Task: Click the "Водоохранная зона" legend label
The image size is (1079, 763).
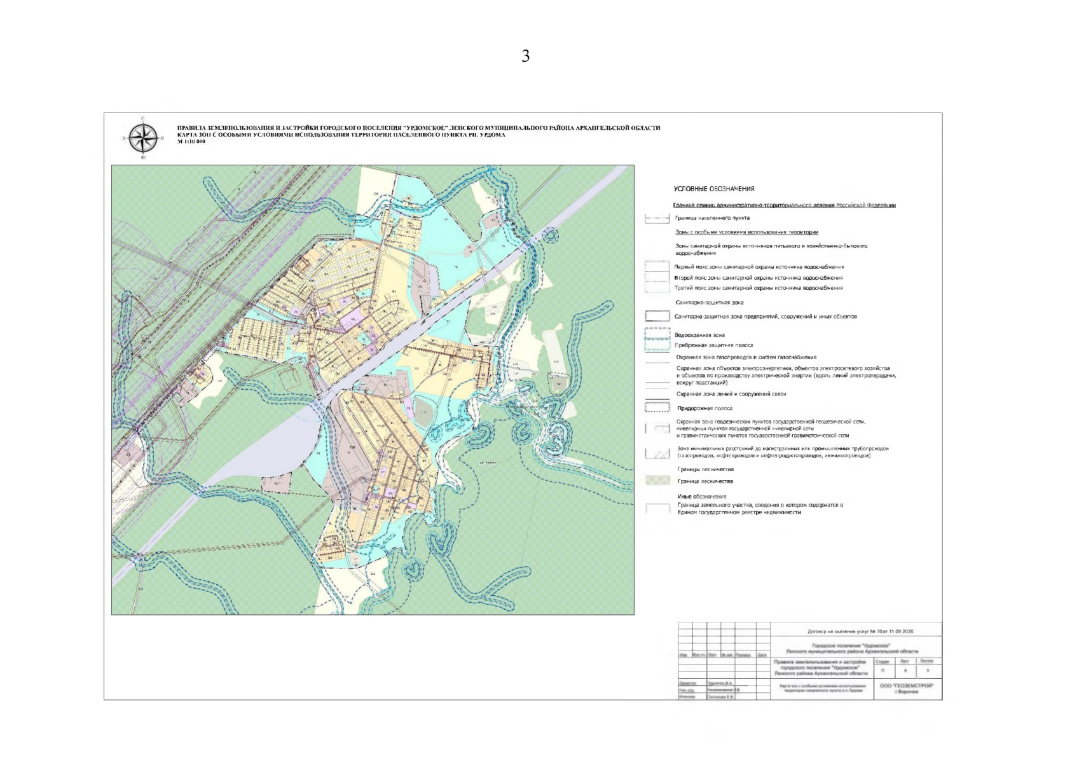Action: 700,335
